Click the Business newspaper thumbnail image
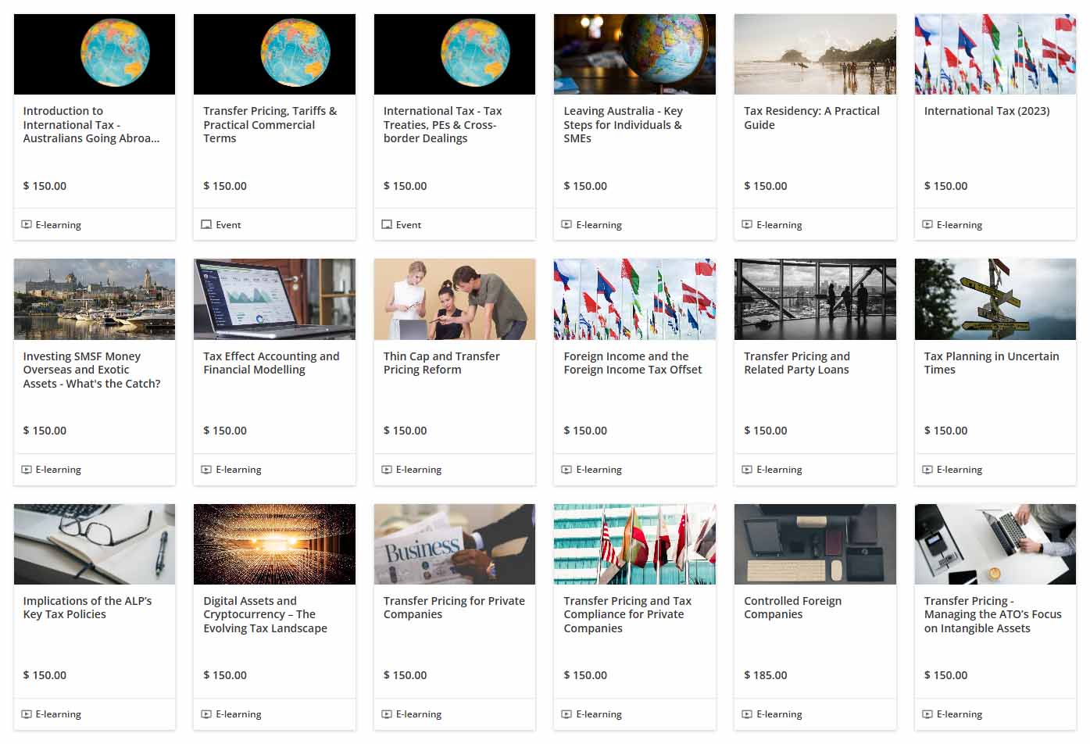This screenshot has width=1090, height=744. point(454,544)
